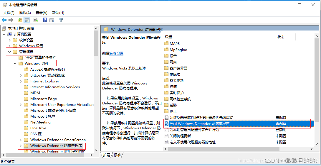The image size is (321, 166).
Task: Expand Microsoft User Experience Virtualization node
Action: [x=21, y=105]
